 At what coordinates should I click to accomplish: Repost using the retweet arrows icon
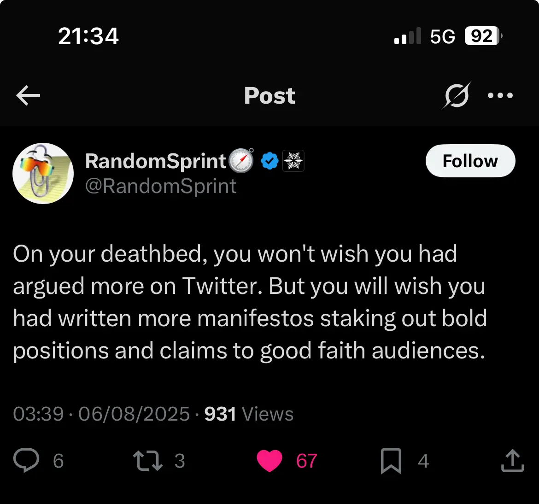(x=147, y=461)
